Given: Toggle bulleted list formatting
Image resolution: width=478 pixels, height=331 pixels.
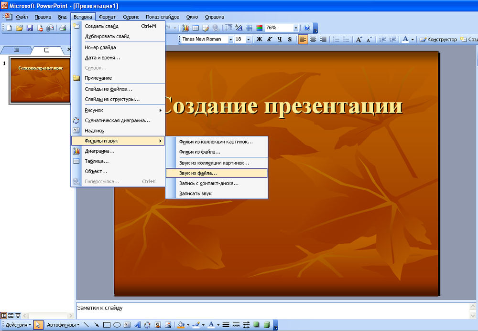Looking at the screenshot, I should click(346, 39).
